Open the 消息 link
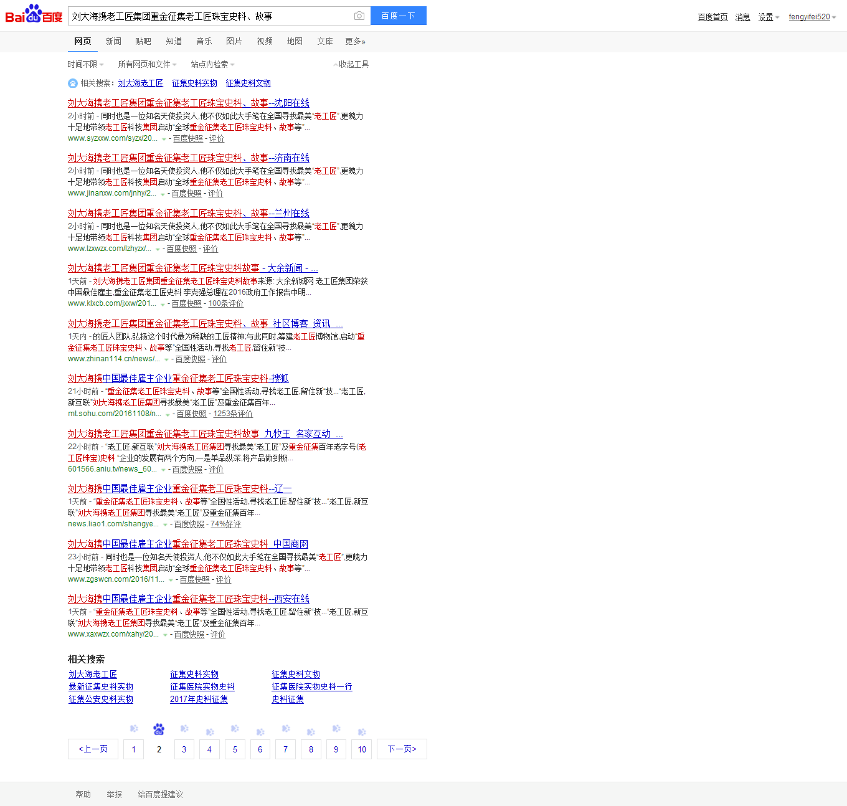 [742, 17]
